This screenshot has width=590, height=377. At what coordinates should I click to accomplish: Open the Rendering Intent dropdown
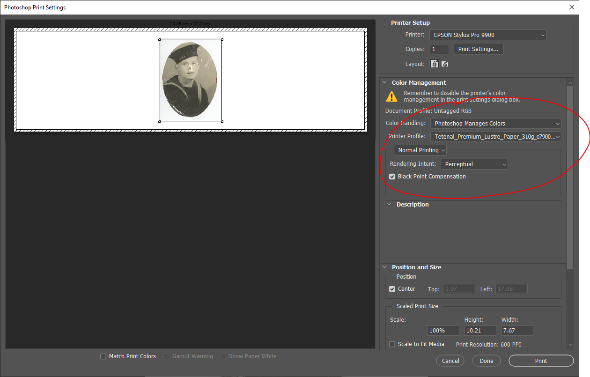pyautogui.click(x=474, y=164)
